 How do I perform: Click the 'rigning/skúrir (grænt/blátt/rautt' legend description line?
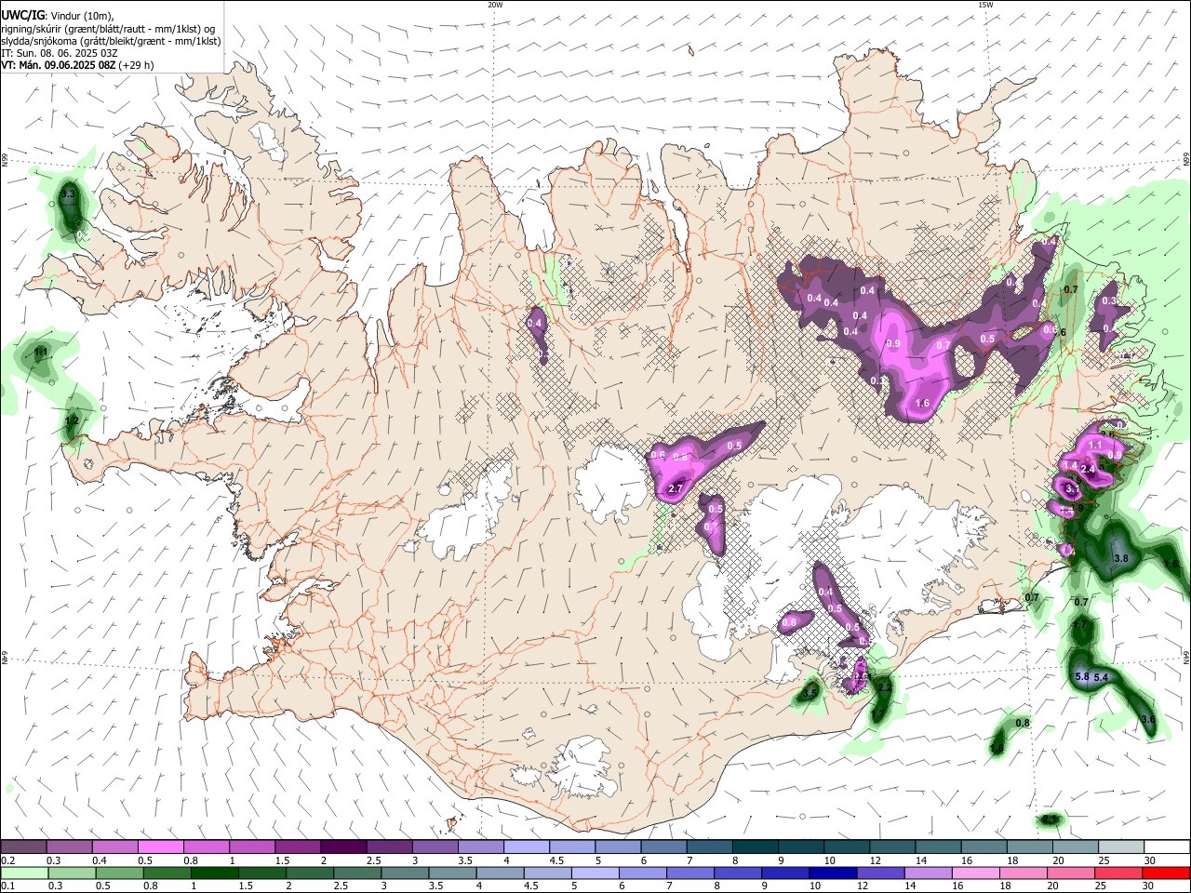[109, 29]
